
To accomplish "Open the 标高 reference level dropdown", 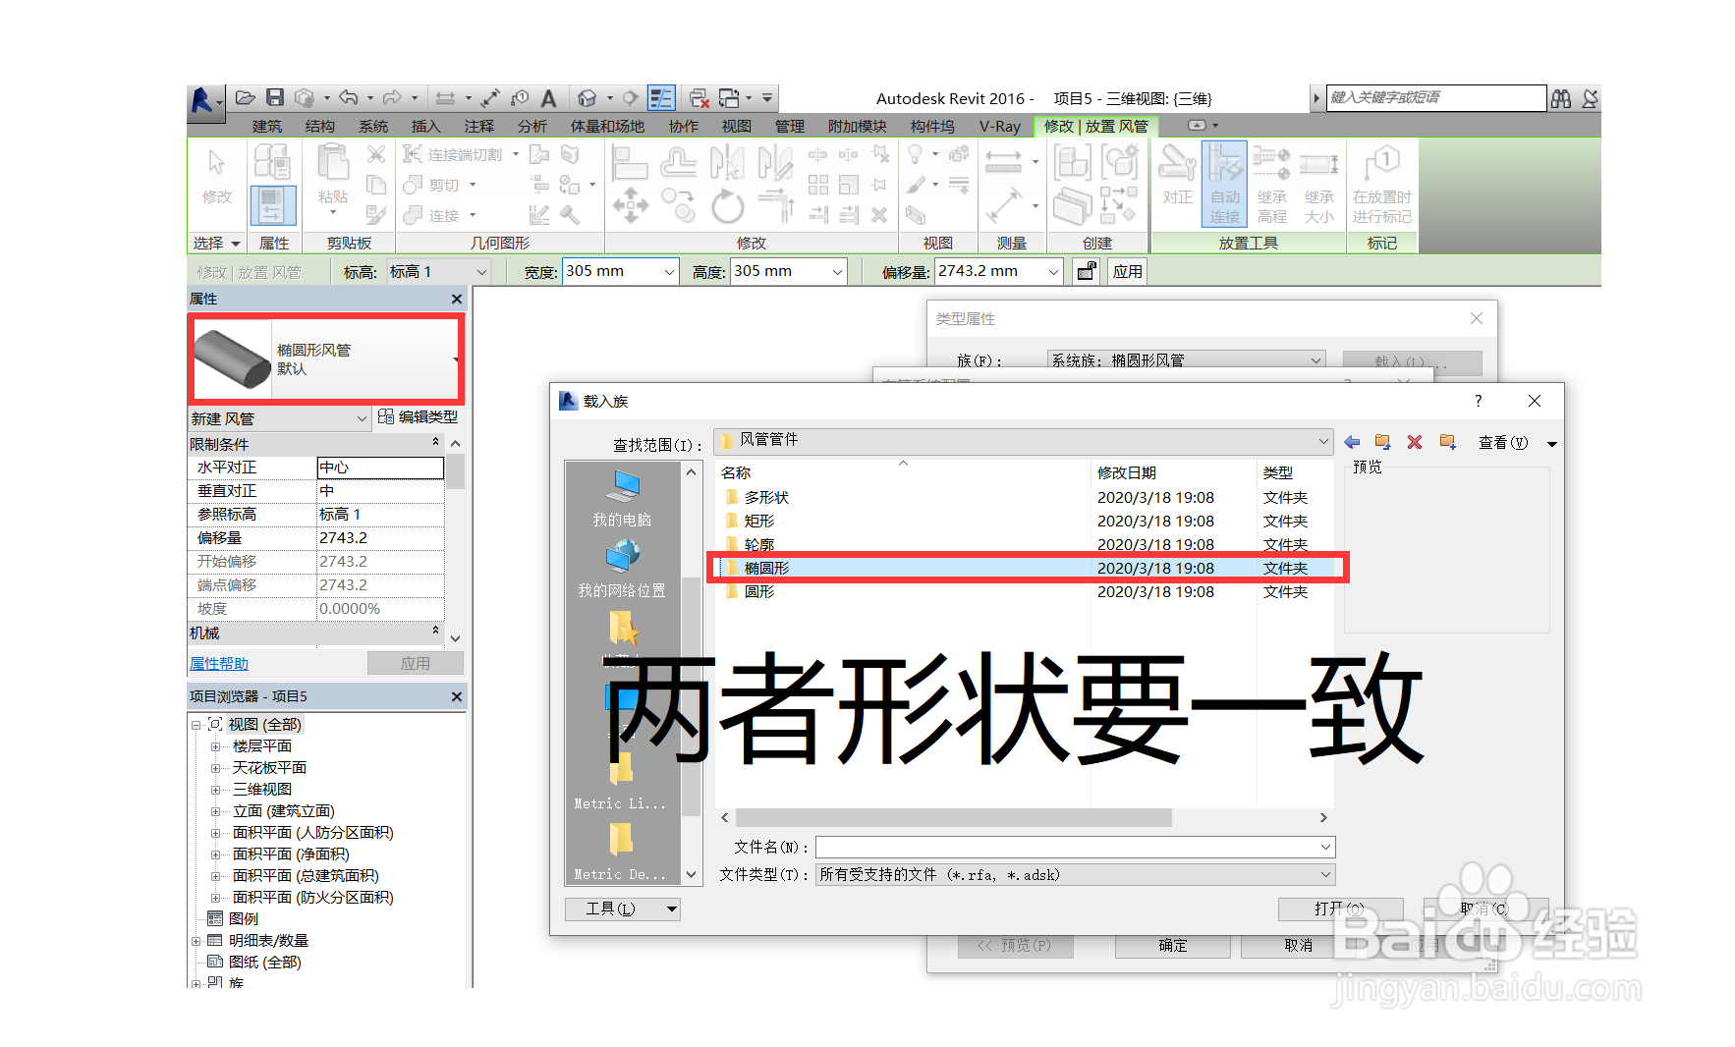I will click(x=480, y=271).
